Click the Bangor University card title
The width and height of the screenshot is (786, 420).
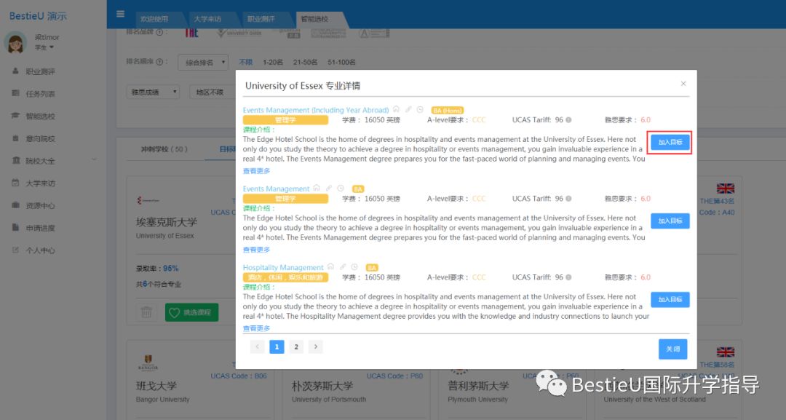tap(156, 386)
